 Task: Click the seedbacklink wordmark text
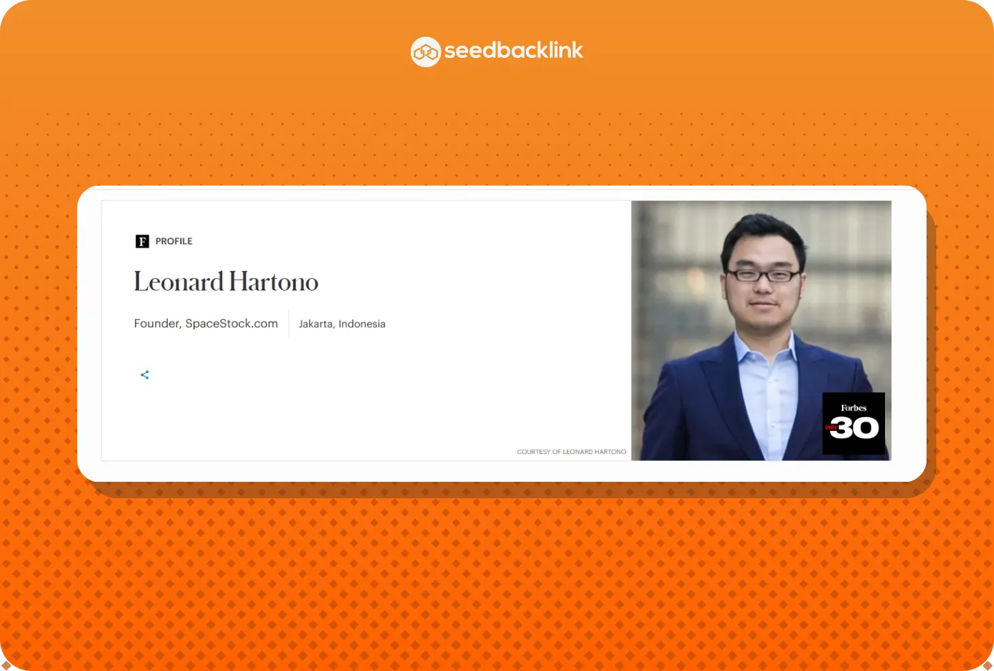pyautogui.click(x=514, y=50)
